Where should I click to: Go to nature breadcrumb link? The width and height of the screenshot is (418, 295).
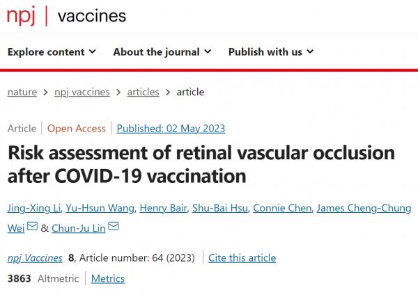click(24, 92)
